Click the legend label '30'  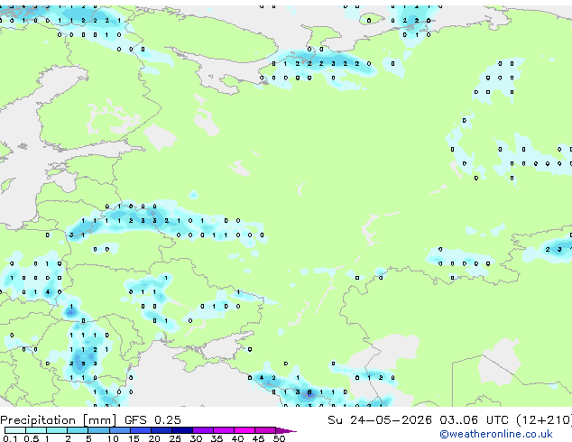[196, 438]
